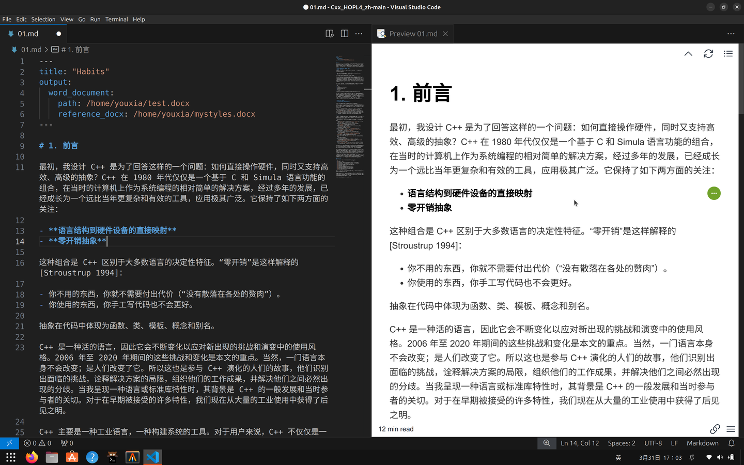
Task: Open Markdown preview to the side
Action: pos(330,33)
